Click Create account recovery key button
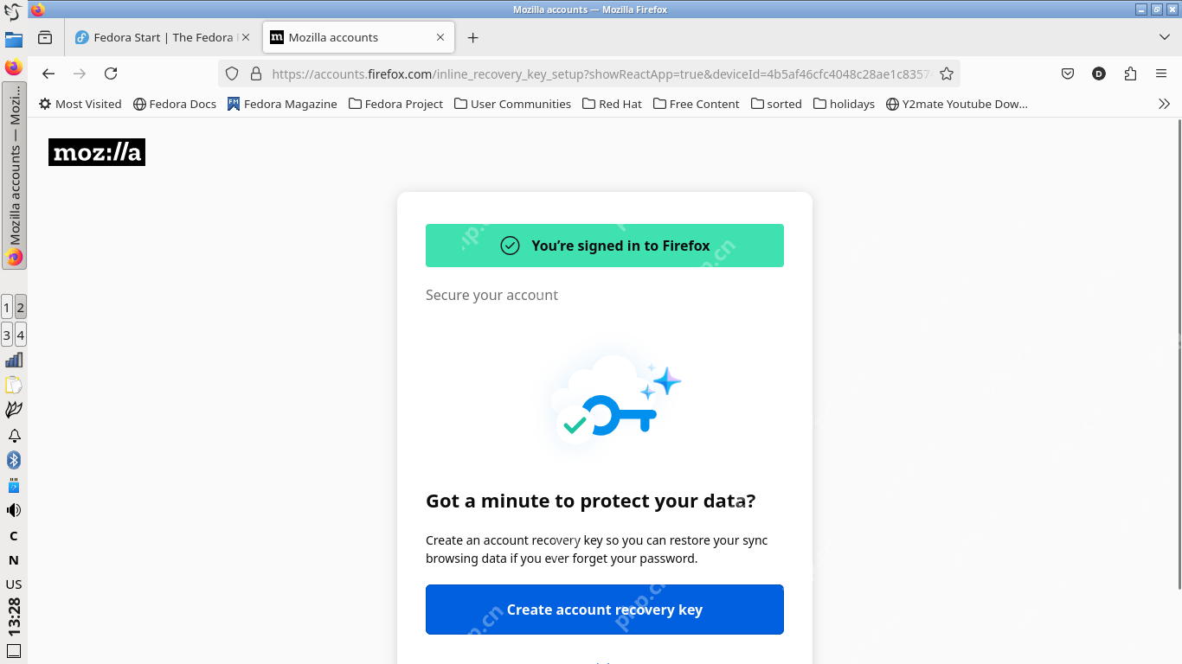The image size is (1182, 664). [x=605, y=610]
